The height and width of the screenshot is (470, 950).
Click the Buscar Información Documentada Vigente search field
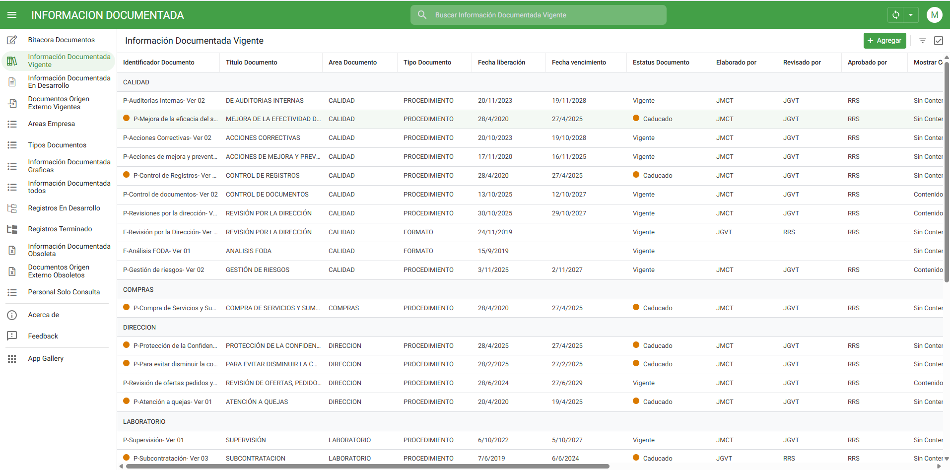(538, 14)
